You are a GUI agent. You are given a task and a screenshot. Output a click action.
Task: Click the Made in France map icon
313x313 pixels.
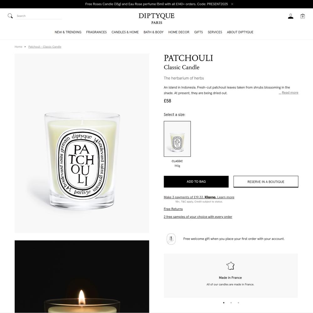pos(230,266)
